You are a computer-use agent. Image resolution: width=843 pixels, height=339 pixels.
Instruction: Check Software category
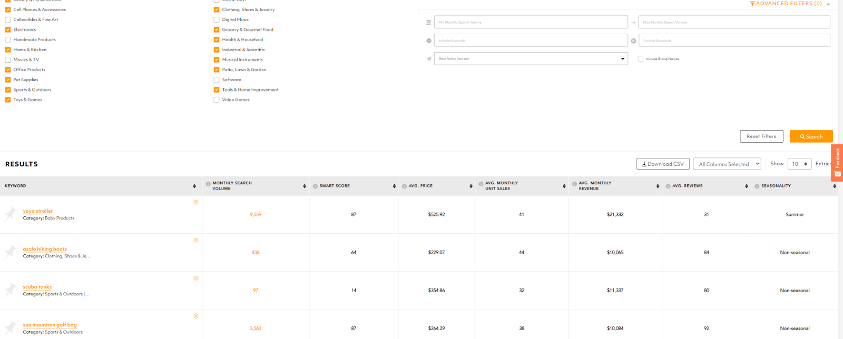coord(217,79)
